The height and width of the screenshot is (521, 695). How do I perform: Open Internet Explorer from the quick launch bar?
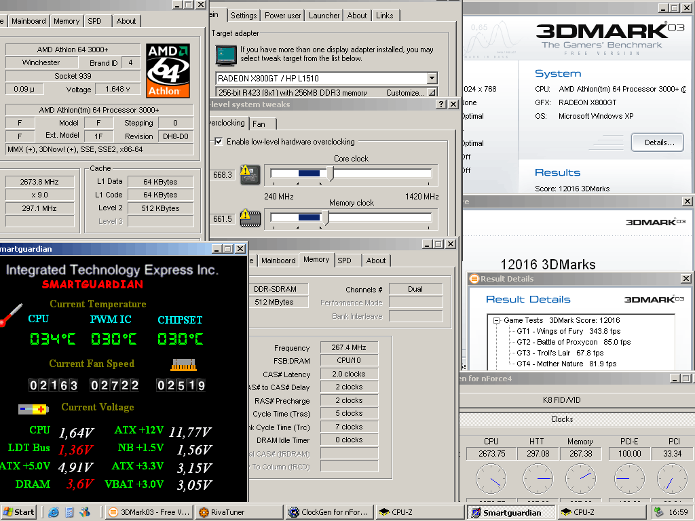click(54, 512)
